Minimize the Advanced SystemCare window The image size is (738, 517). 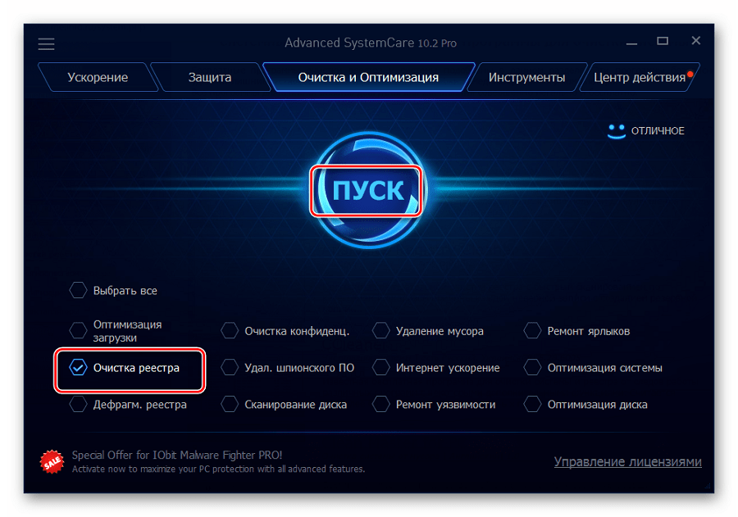pyautogui.click(x=631, y=42)
